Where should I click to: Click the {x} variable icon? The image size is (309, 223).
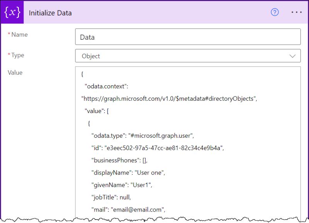(12, 12)
